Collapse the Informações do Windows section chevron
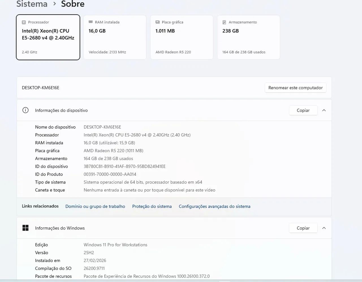The width and height of the screenshot is (362, 282). [x=324, y=228]
